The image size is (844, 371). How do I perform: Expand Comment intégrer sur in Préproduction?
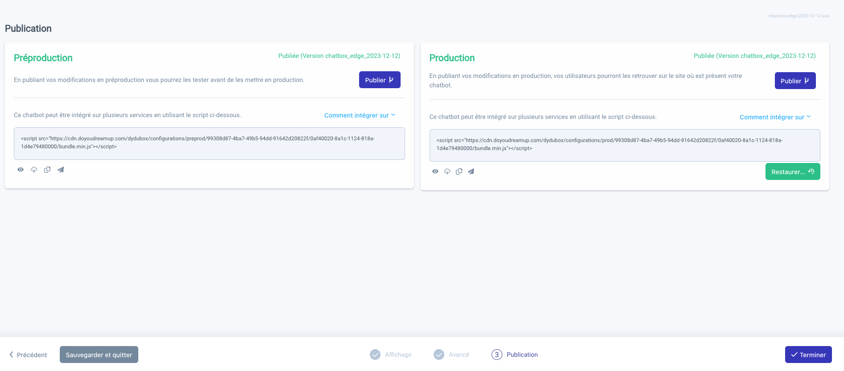360,115
